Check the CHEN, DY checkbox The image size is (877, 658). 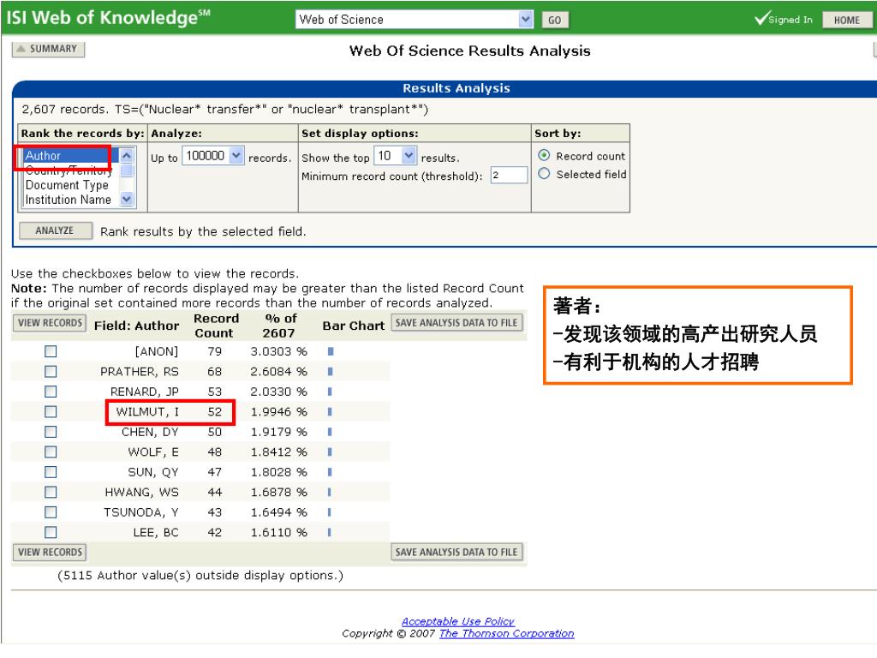[51, 432]
